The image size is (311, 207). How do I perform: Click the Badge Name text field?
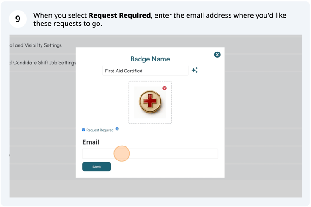pyautogui.click(x=145, y=71)
